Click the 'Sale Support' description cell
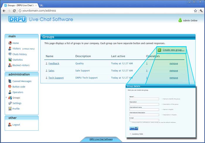The image size is (205, 143). tap(83, 71)
